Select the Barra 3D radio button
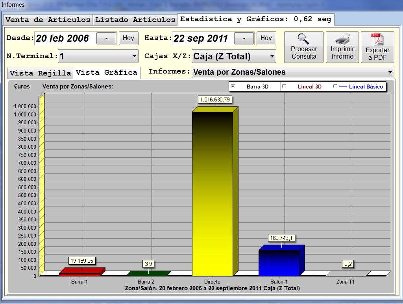 coord(233,86)
